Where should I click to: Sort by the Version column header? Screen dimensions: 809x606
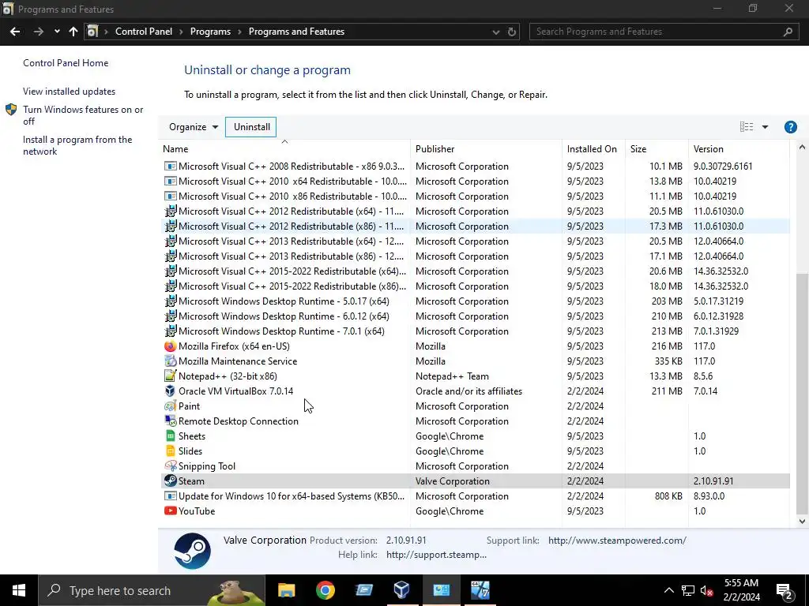[x=739, y=148]
